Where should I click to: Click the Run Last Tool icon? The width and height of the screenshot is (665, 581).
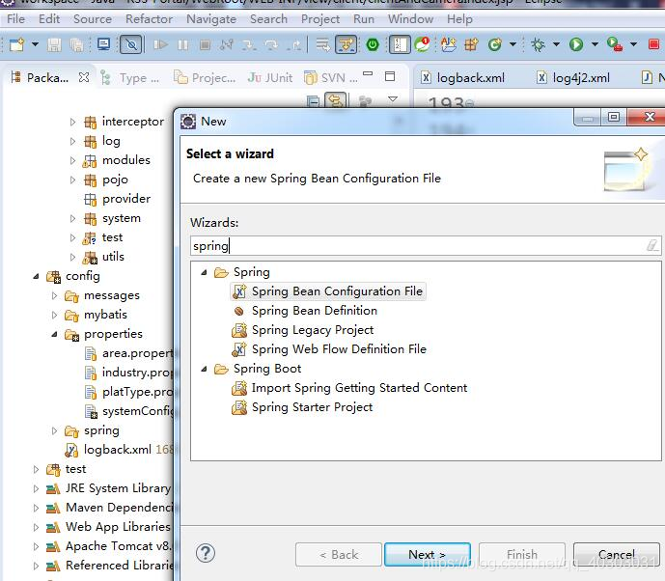(615, 44)
